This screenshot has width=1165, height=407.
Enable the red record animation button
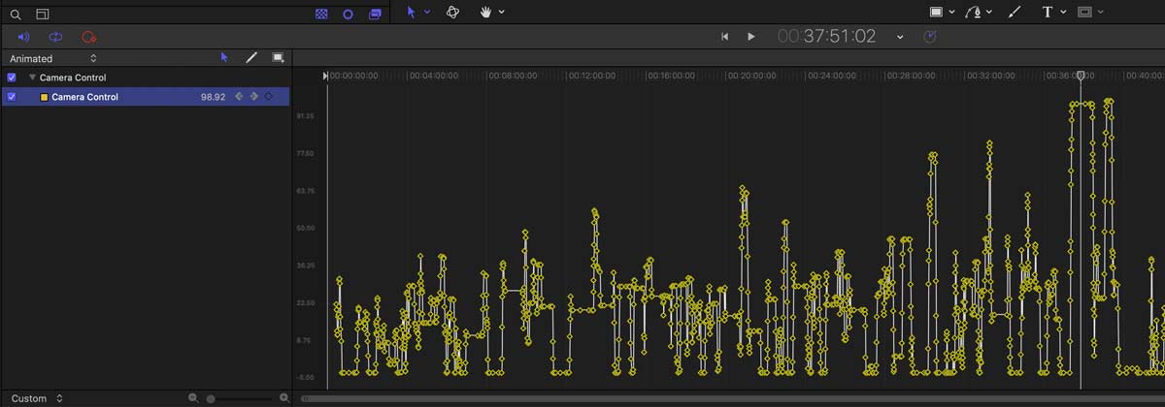(x=89, y=37)
